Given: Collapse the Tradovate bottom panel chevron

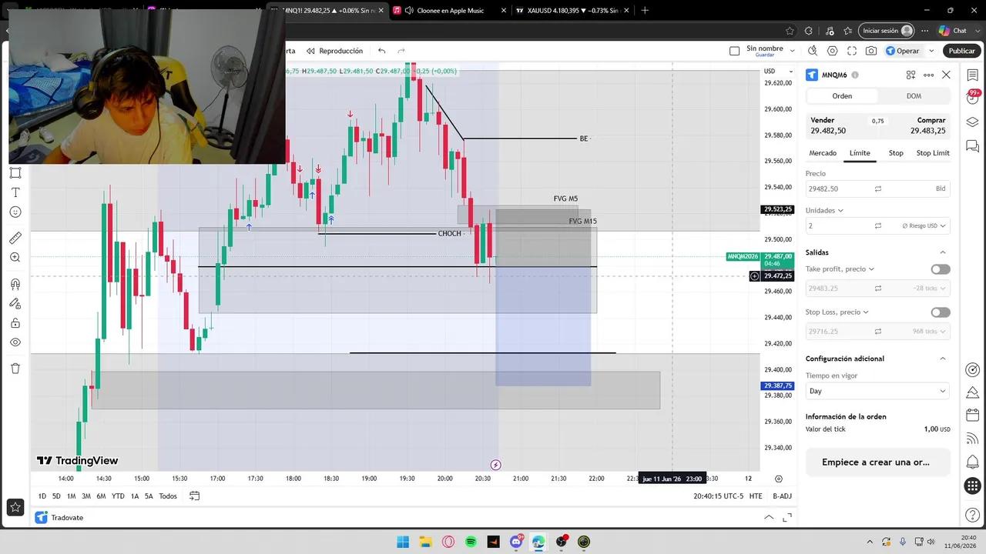Looking at the screenshot, I should (x=768, y=518).
